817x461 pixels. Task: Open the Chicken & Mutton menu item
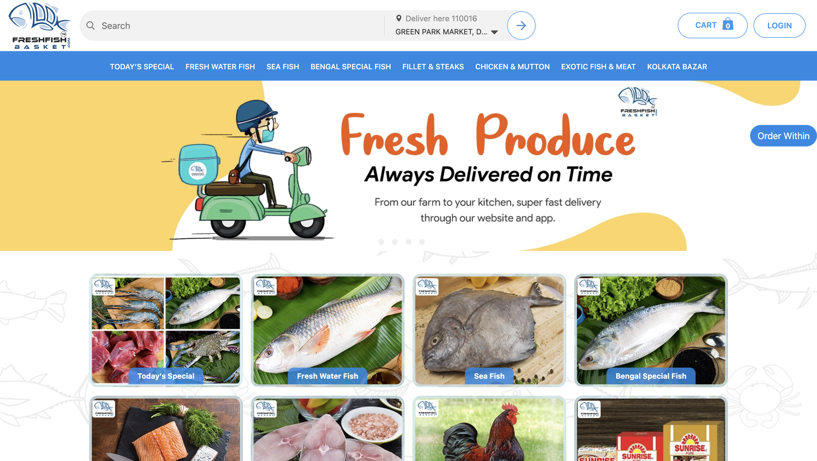(512, 67)
